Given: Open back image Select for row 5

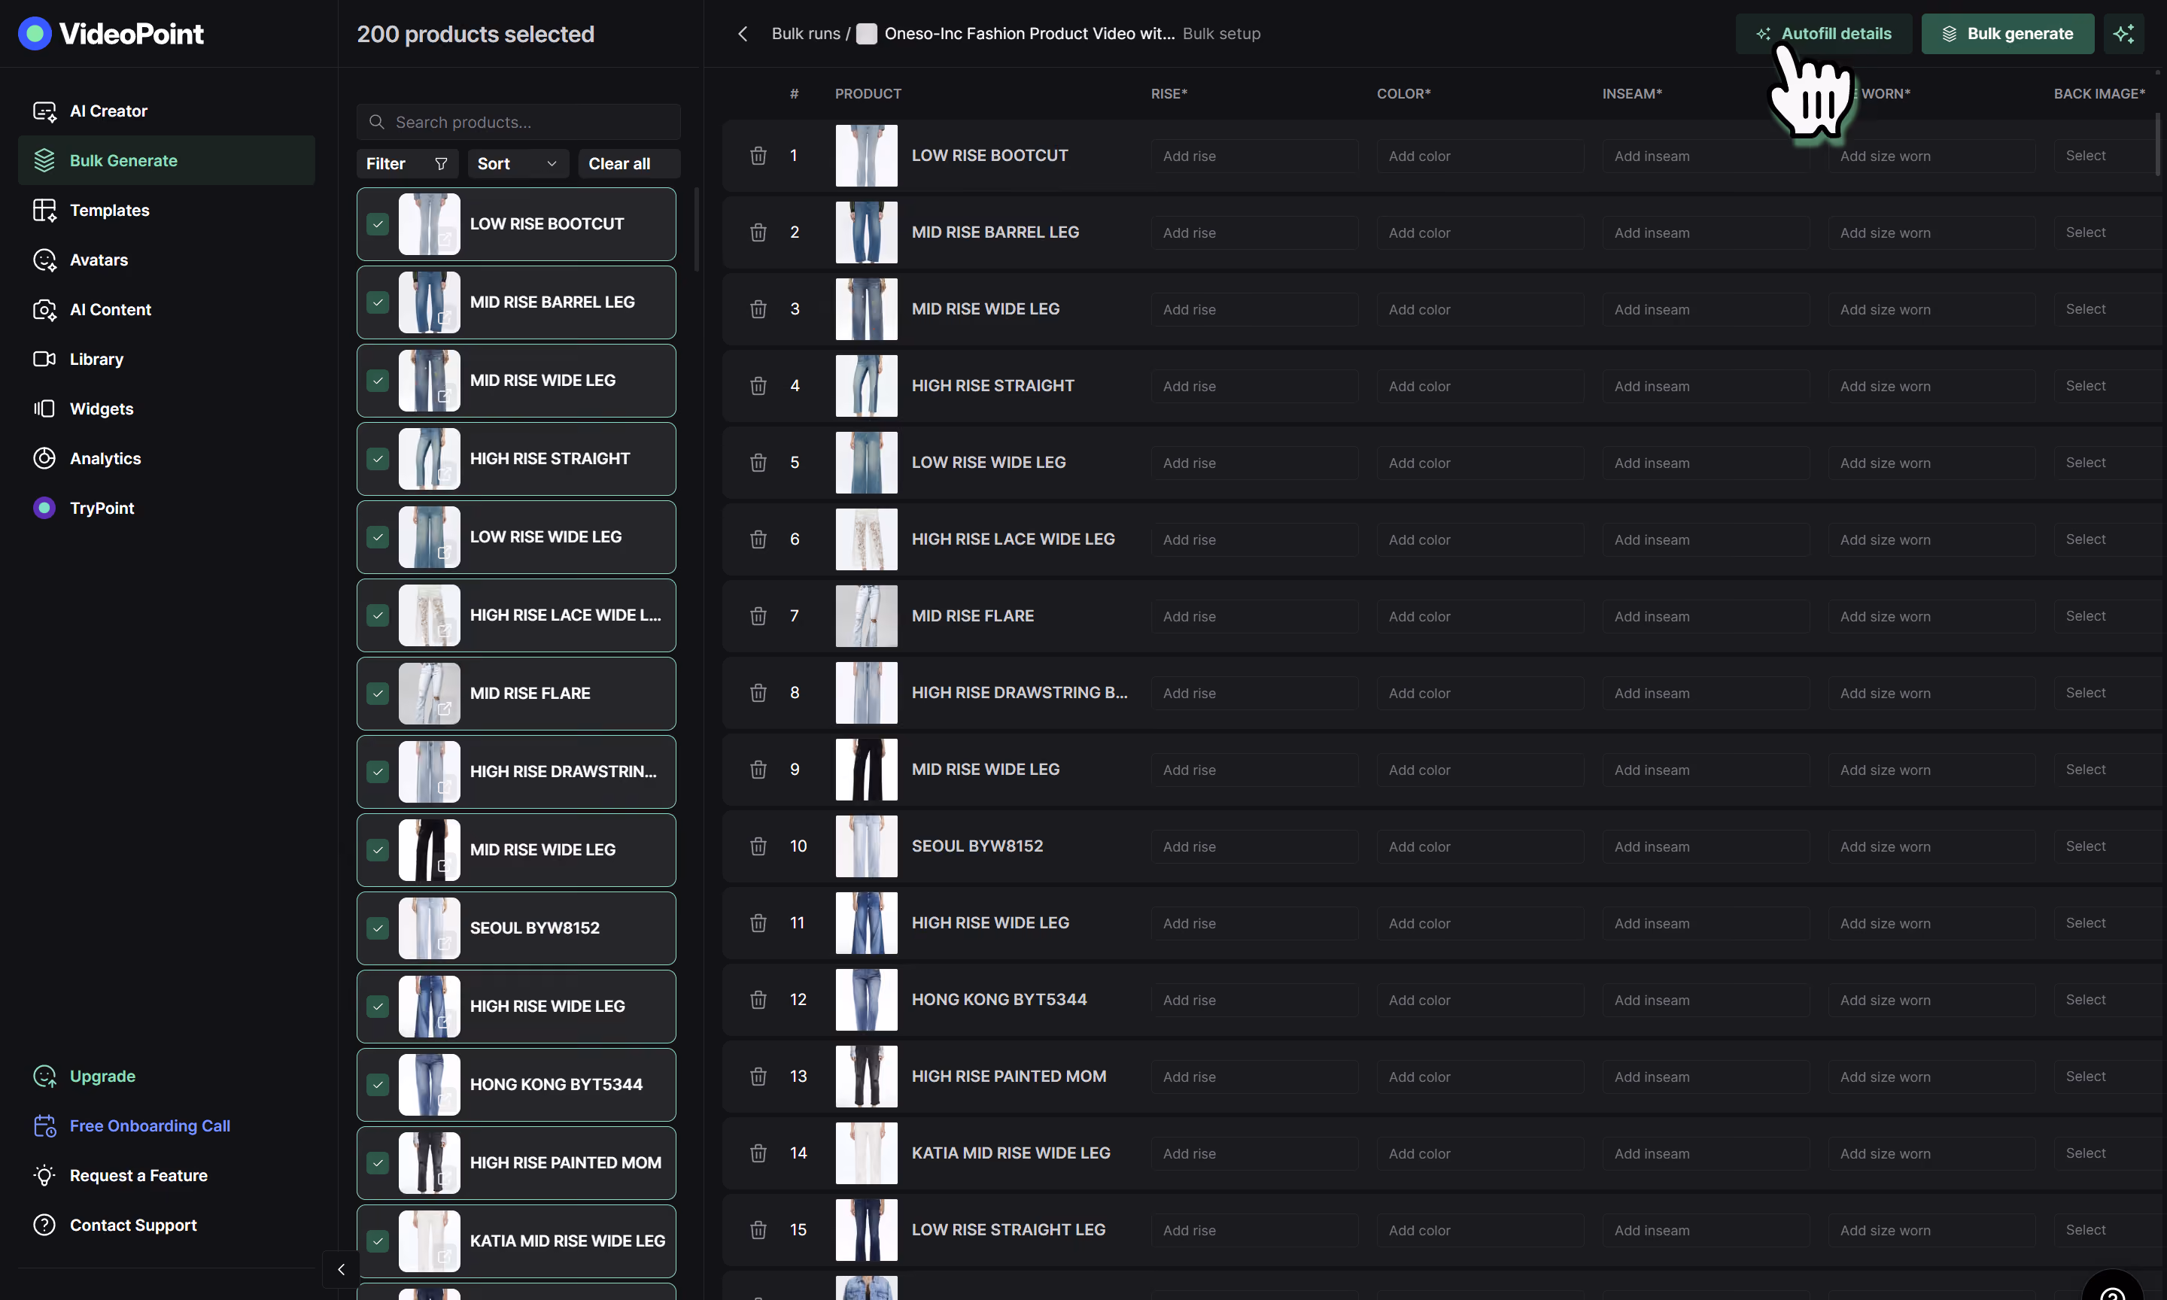Looking at the screenshot, I should (2107, 463).
